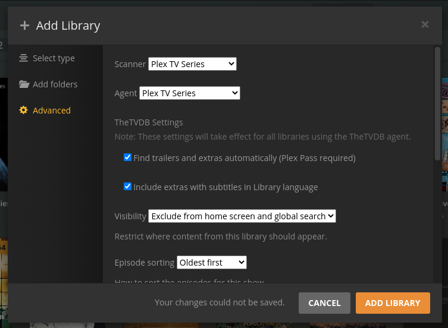Click the Add Library button
This screenshot has height=328, width=448.
(x=393, y=303)
